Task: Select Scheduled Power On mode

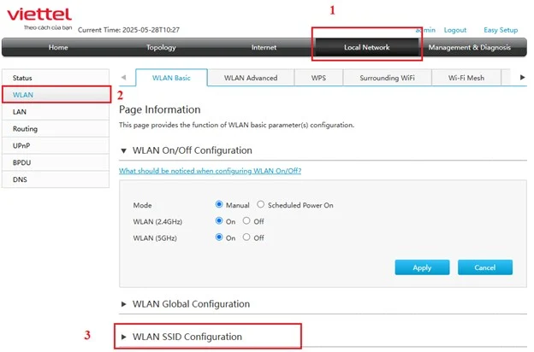Action: point(260,204)
